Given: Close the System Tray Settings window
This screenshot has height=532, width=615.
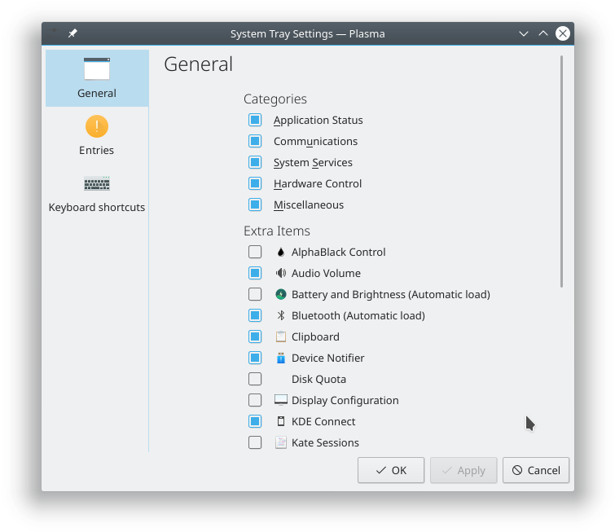Looking at the screenshot, I should coord(562,33).
